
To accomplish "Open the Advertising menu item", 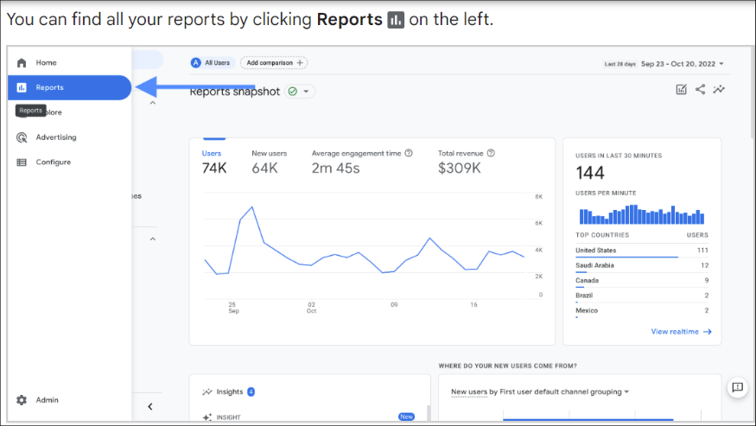I will click(x=69, y=137).
